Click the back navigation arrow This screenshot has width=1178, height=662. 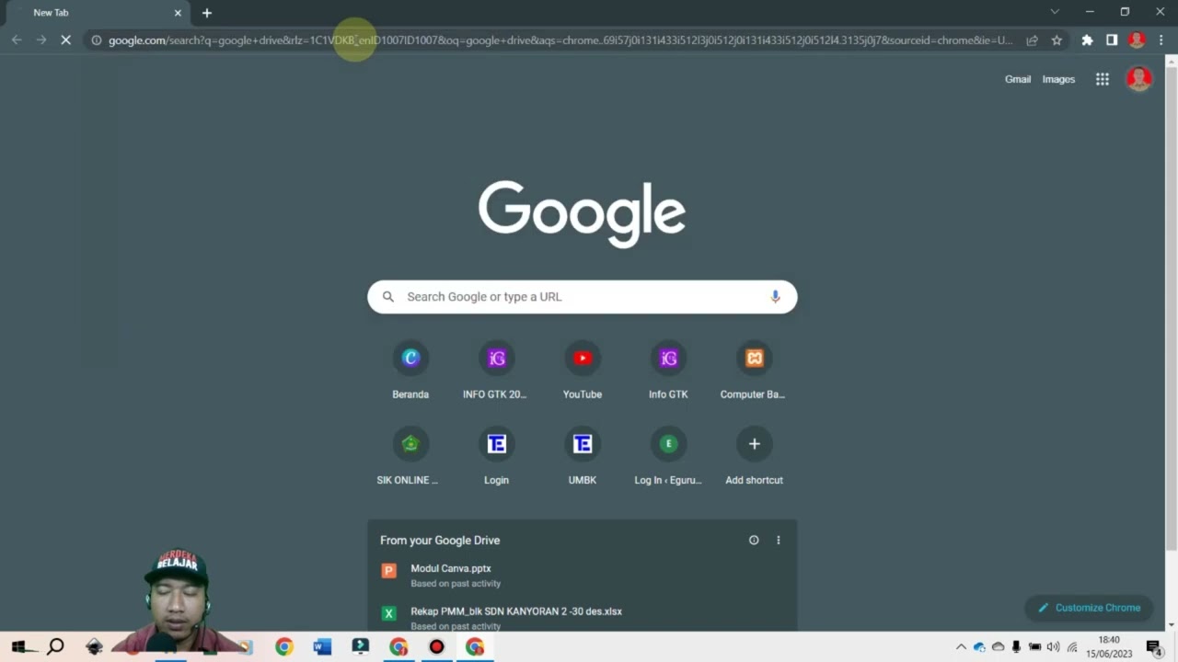pyautogui.click(x=17, y=40)
